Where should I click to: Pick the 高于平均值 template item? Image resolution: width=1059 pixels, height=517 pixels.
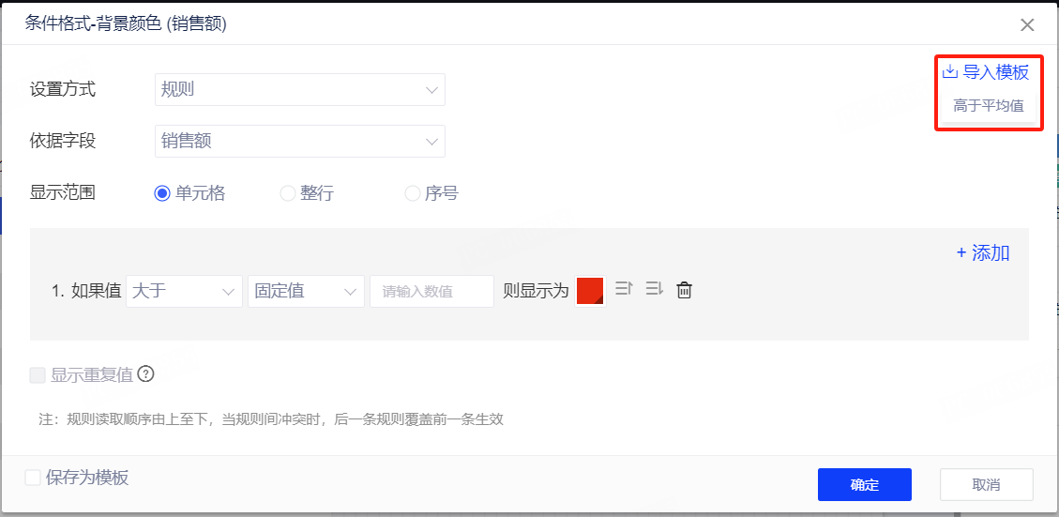[988, 106]
